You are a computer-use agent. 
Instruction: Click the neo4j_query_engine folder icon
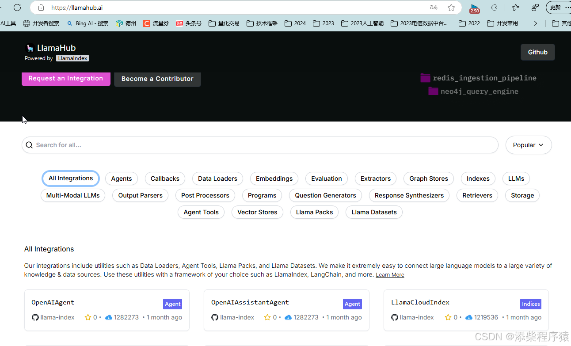tap(433, 91)
